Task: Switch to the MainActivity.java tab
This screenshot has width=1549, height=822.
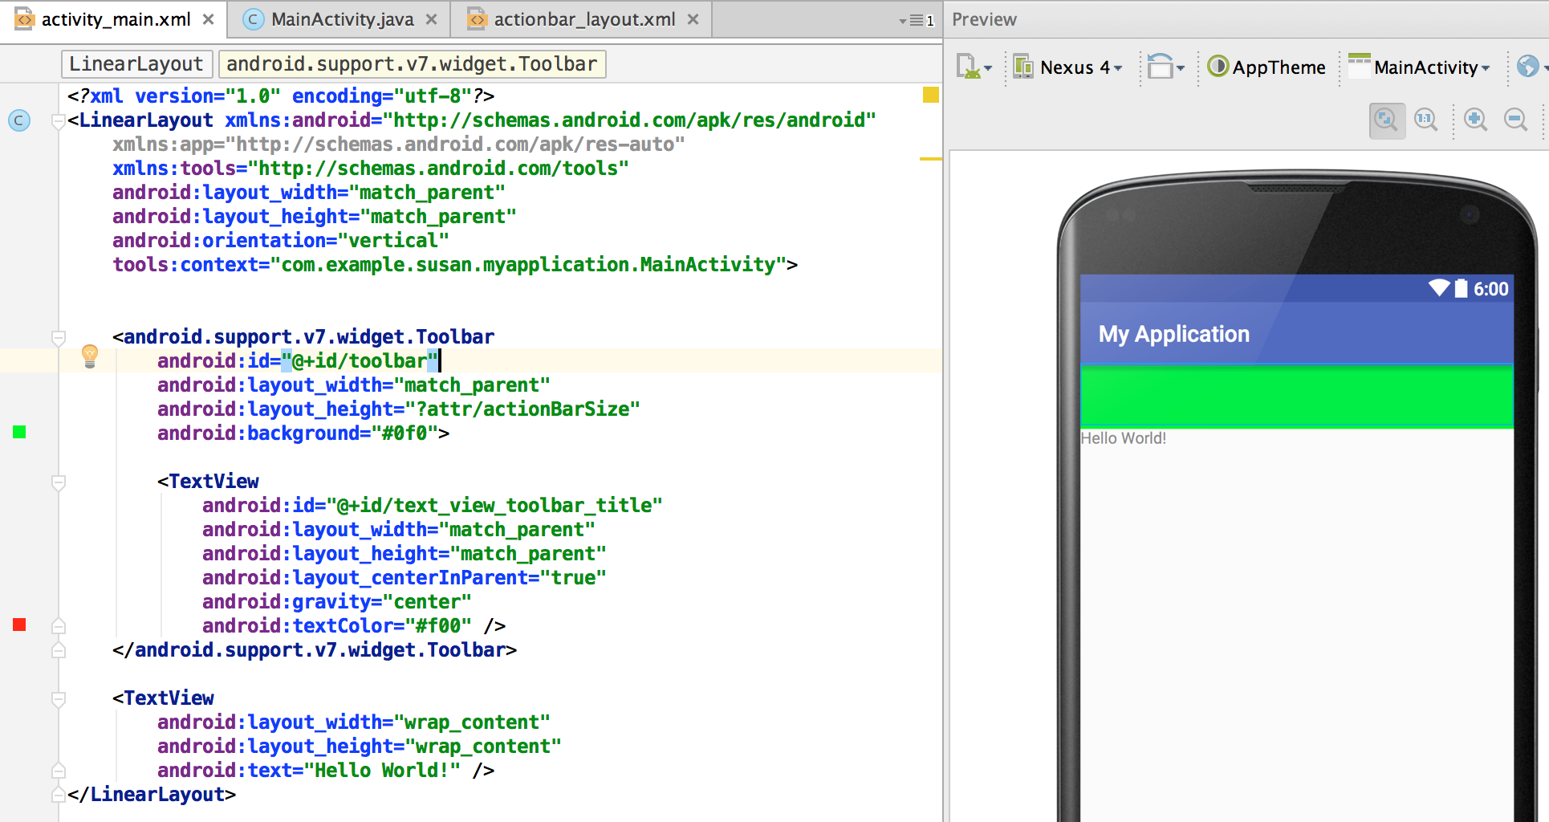Action: click(342, 19)
